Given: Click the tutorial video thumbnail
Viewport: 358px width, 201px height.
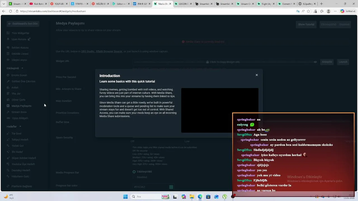Looking at the screenshot, I should [220, 111].
